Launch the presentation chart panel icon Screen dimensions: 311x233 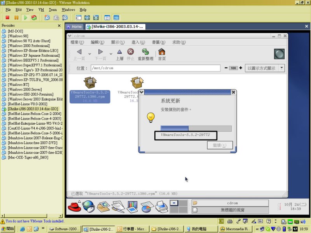click(x=132, y=207)
